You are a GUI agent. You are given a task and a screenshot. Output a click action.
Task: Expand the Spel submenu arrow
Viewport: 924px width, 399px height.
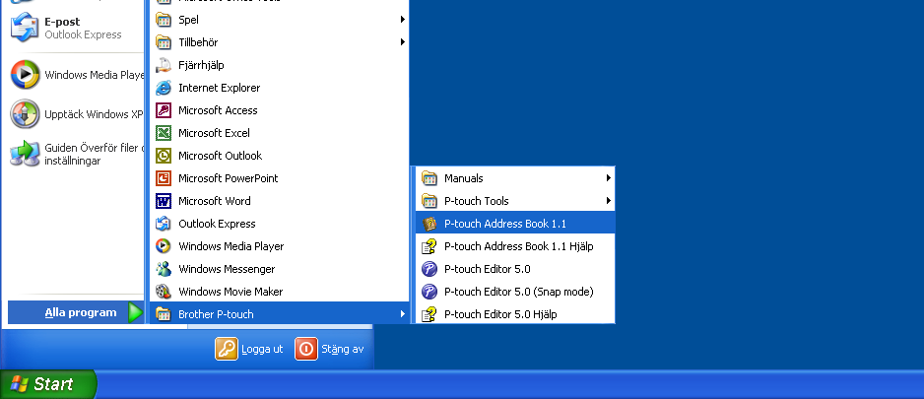pyautogui.click(x=403, y=20)
